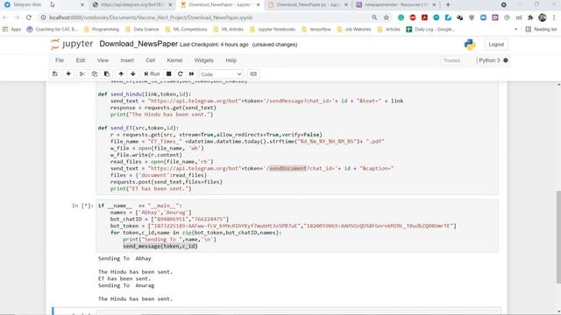
Task: Open the Chrome three-dot menu
Action: tap(554, 17)
